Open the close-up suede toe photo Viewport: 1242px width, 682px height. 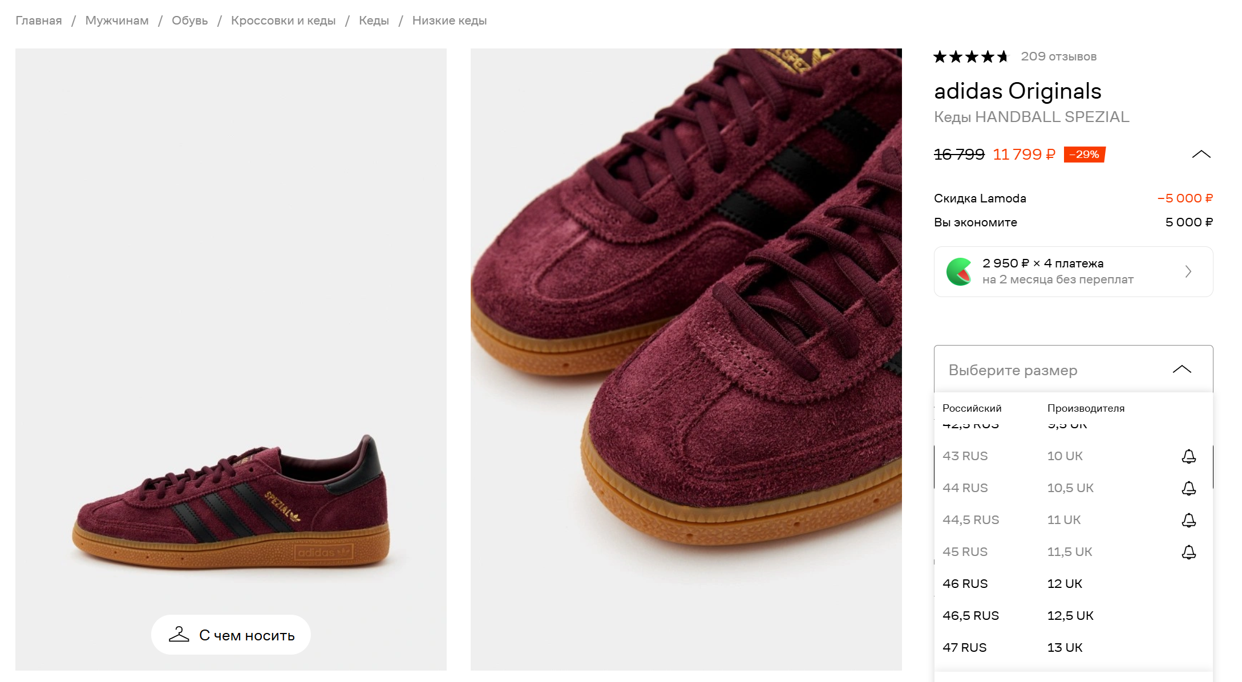pyautogui.click(x=686, y=359)
